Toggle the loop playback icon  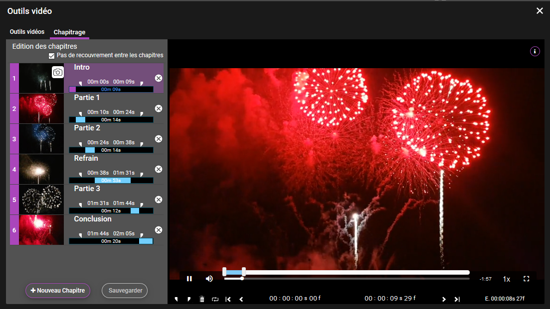pyautogui.click(x=215, y=299)
